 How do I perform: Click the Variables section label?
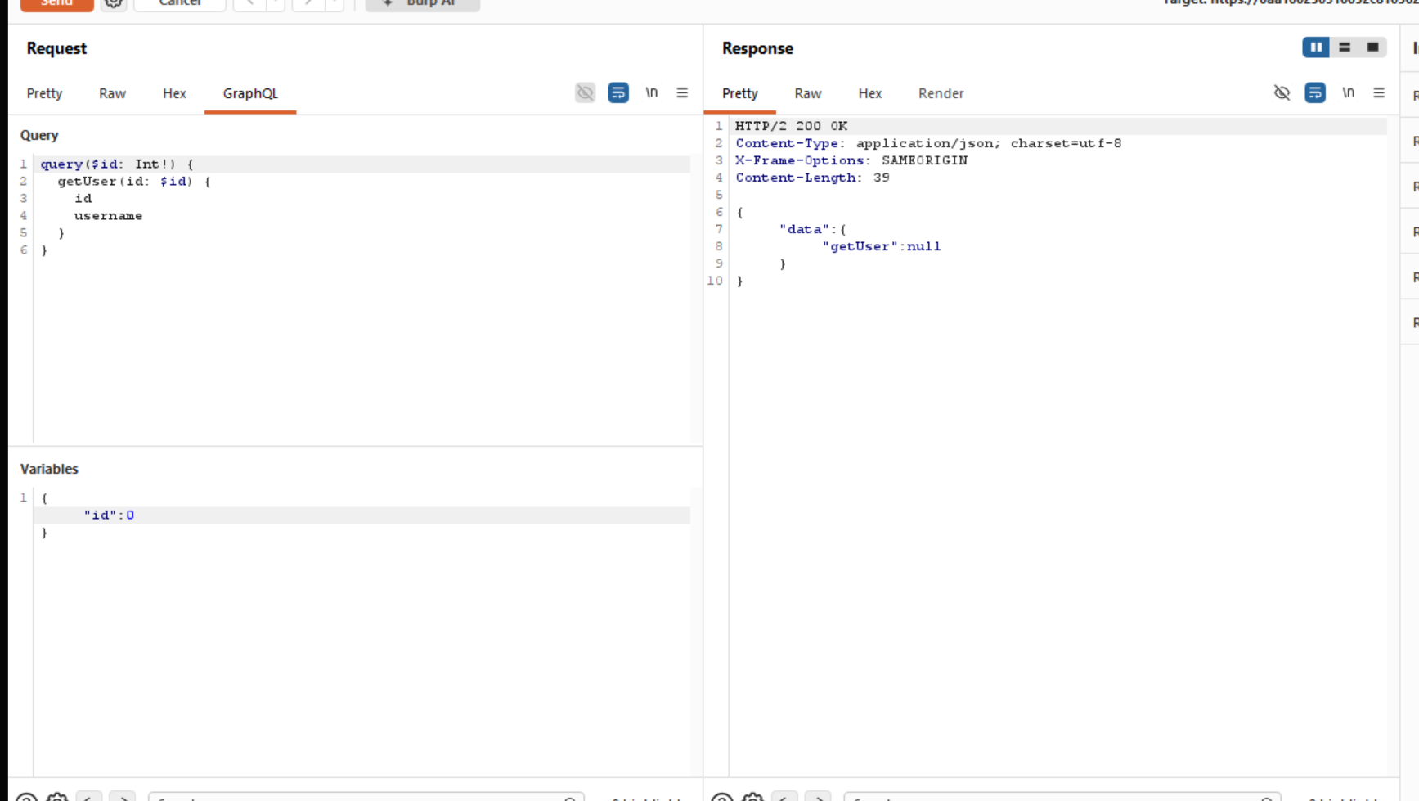pos(49,469)
